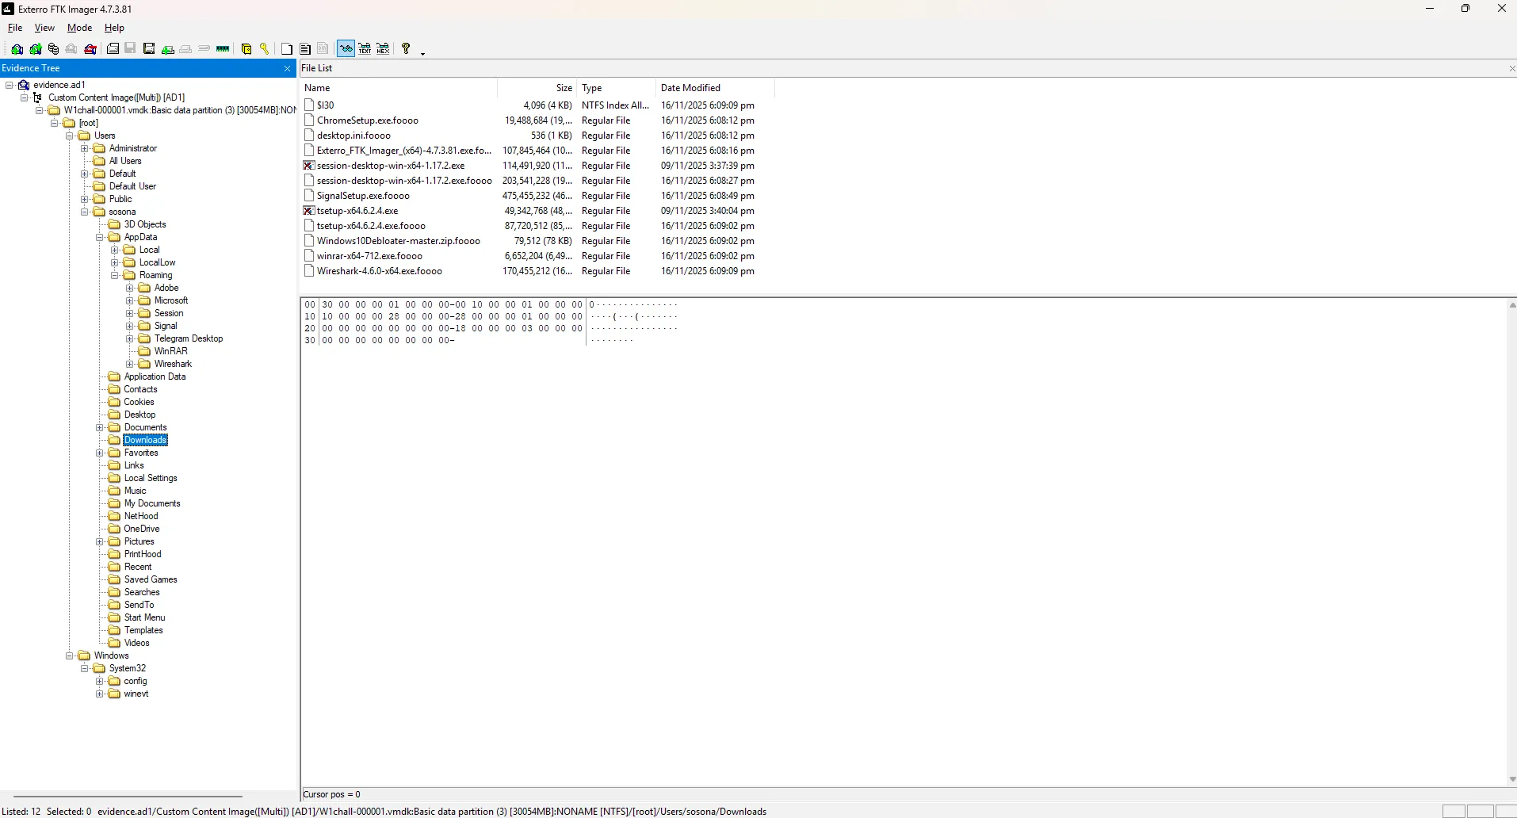Collapse the Roaming folder node
Viewport: 1517px width, 818px height.
(115, 275)
